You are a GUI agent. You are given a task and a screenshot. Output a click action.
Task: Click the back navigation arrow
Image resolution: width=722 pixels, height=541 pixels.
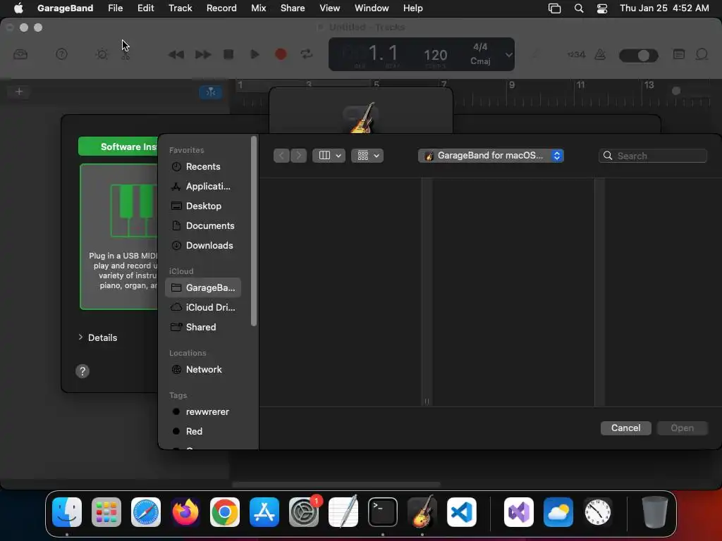[x=281, y=156]
